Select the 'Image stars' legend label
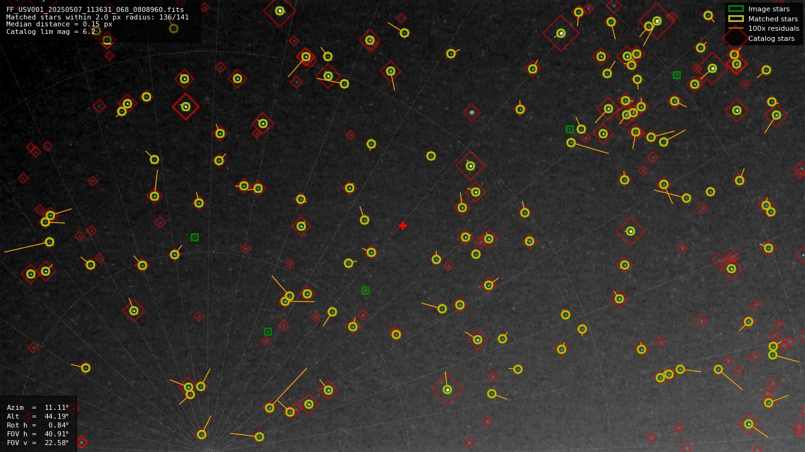 pos(768,9)
